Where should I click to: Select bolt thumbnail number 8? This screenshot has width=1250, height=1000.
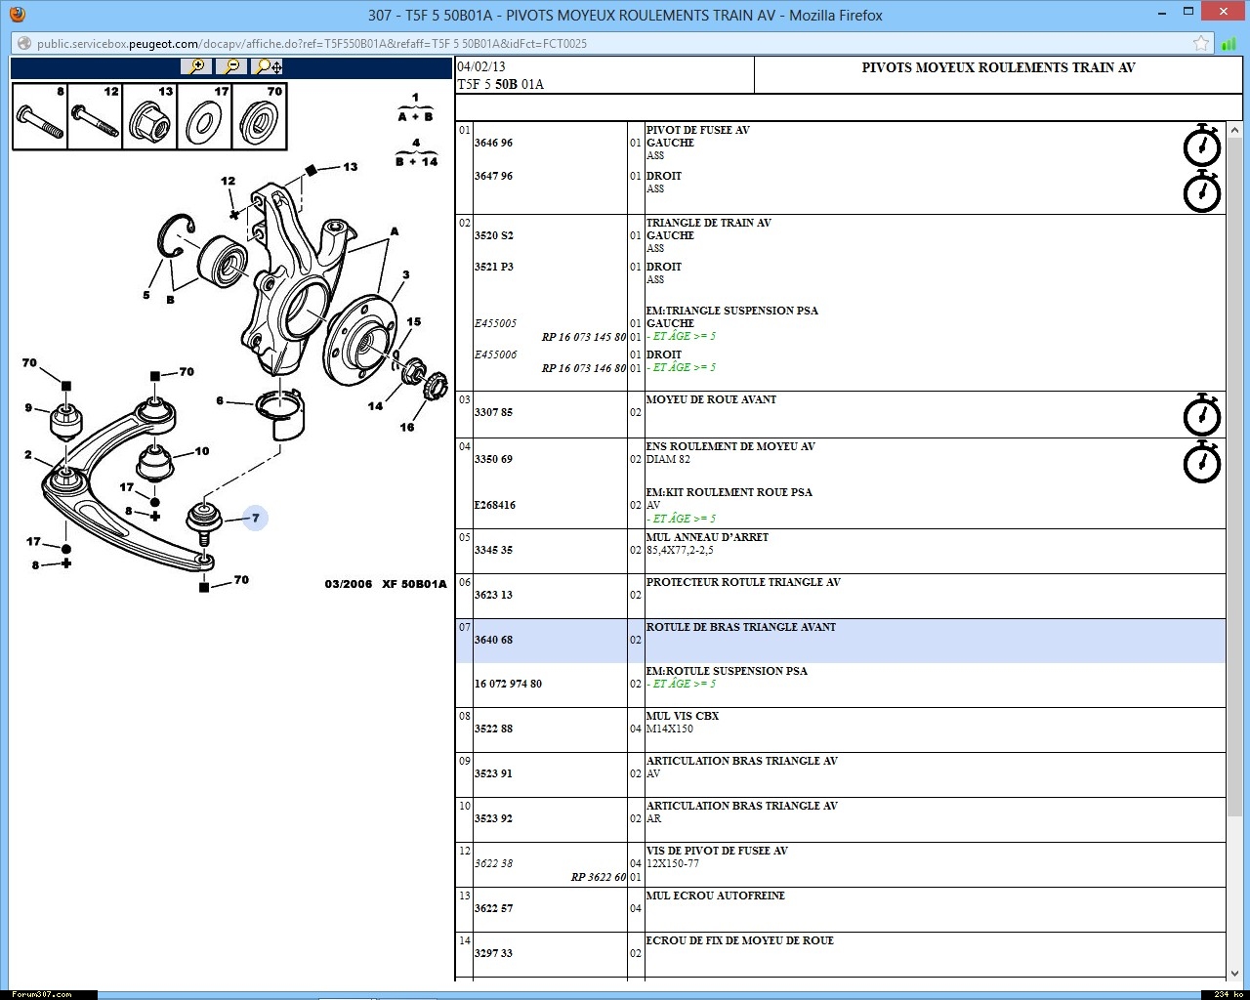click(40, 116)
